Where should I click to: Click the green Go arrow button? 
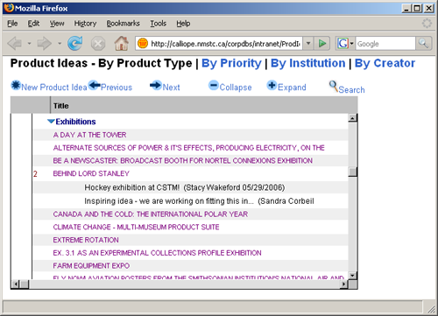[322, 44]
